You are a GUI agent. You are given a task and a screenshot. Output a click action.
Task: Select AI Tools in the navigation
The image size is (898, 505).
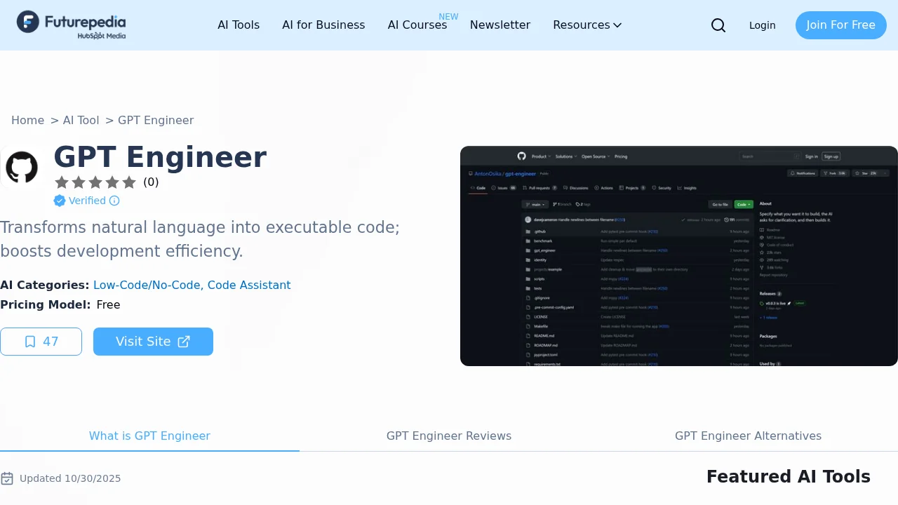pos(239,25)
